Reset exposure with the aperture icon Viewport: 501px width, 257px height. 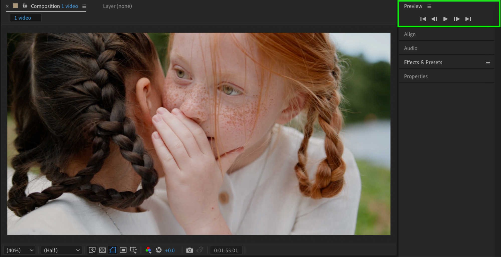[x=159, y=250]
